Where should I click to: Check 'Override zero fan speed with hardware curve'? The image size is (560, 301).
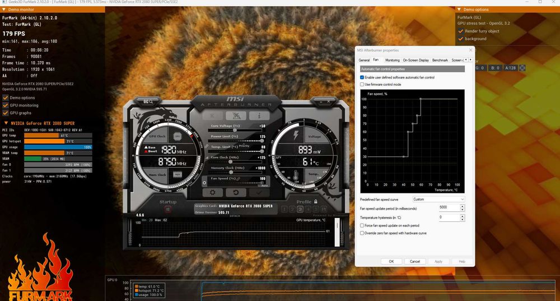[362, 233]
